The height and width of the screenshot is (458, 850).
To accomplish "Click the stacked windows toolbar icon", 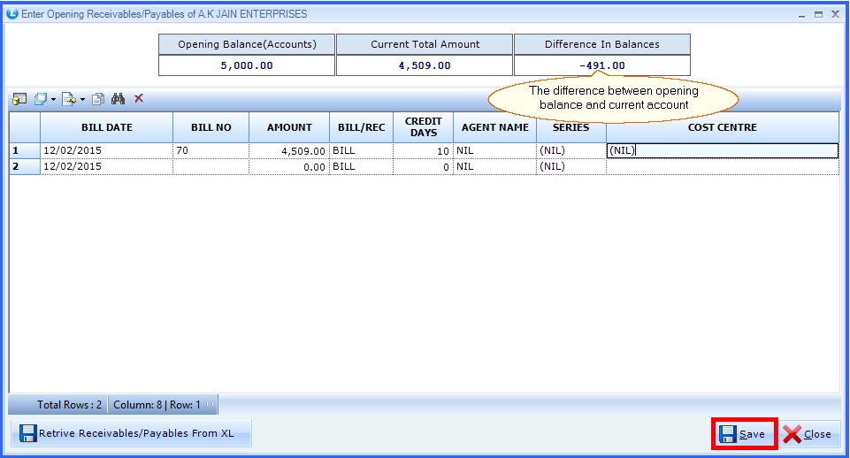I will click(40, 99).
